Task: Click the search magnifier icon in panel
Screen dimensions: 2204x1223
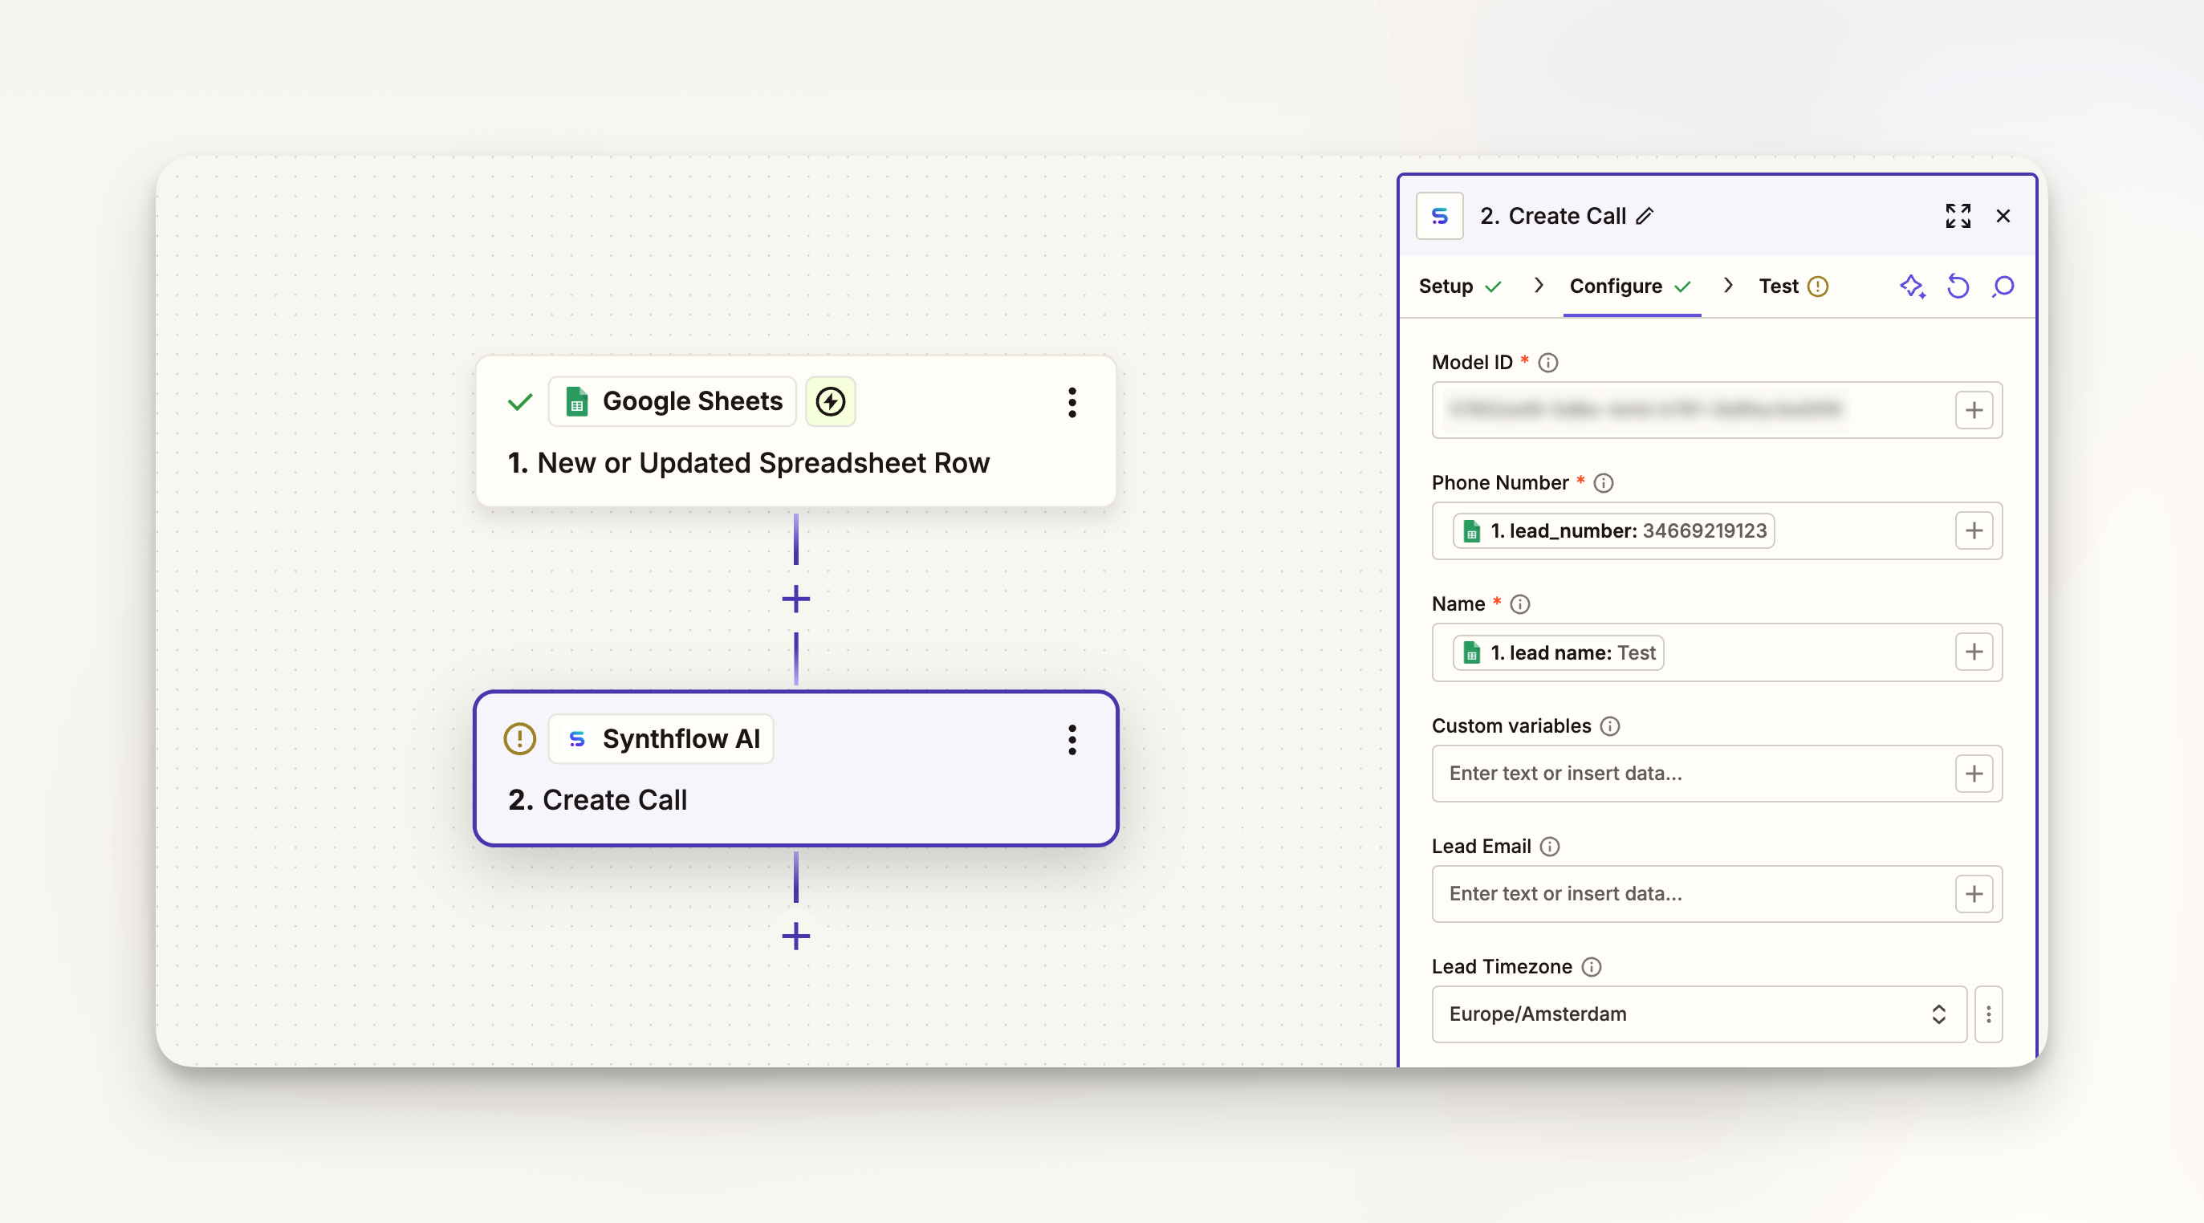Action: 2003,286
